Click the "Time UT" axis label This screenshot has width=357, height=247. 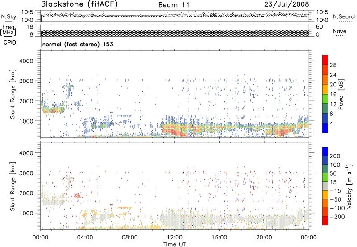(174, 244)
